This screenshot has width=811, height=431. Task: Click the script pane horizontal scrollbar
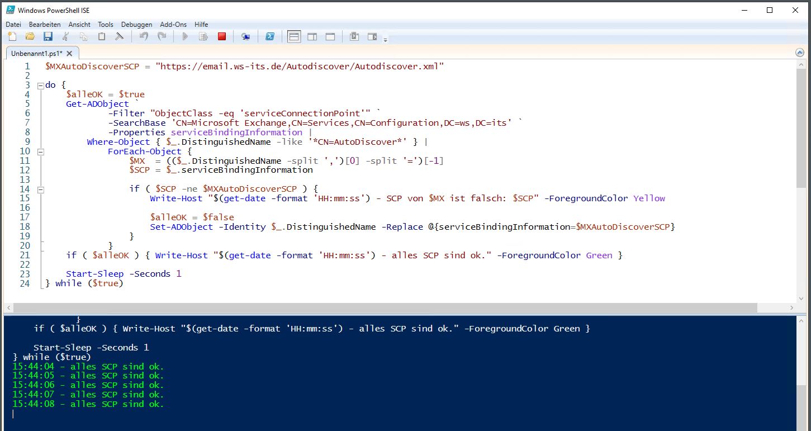point(385,308)
